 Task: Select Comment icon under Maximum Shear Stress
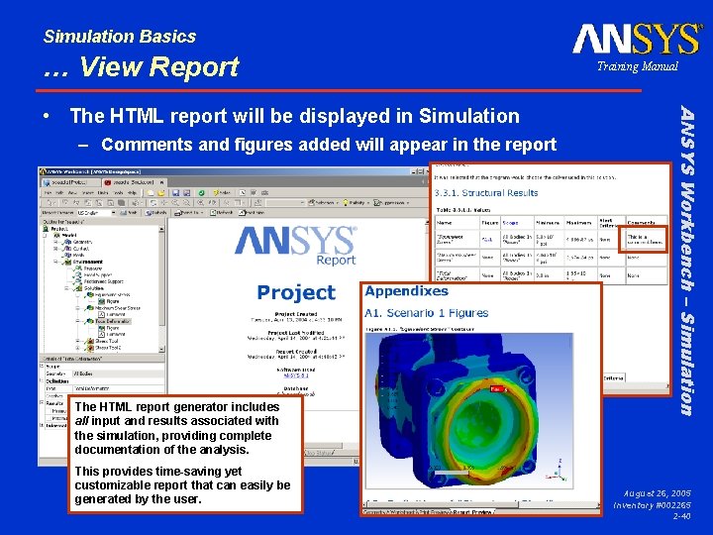pyautogui.click(x=101, y=314)
